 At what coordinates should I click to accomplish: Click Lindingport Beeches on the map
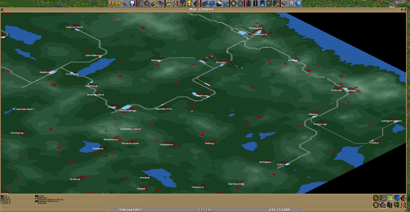[391, 121]
